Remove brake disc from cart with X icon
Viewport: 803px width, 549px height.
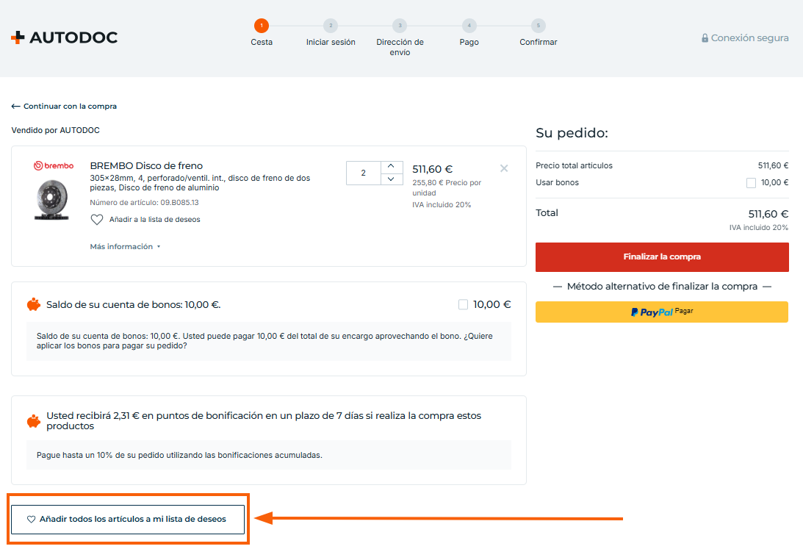click(504, 168)
